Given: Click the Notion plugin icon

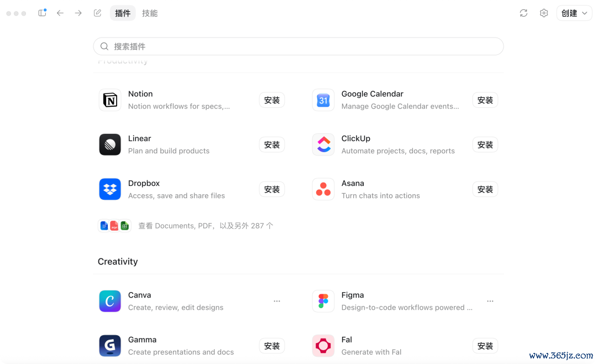Looking at the screenshot, I should (x=110, y=100).
